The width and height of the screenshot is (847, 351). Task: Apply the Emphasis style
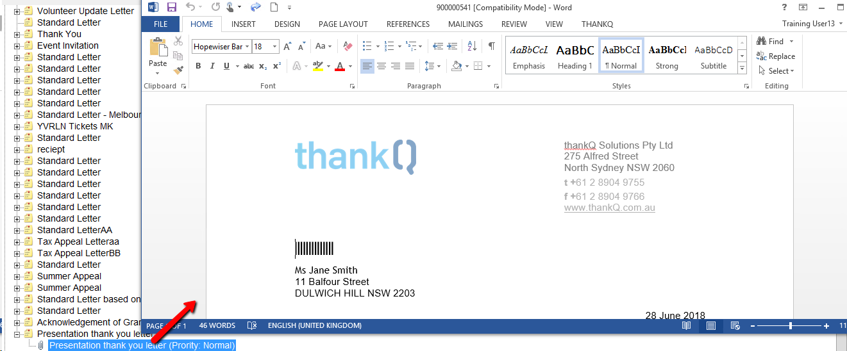coord(529,56)
